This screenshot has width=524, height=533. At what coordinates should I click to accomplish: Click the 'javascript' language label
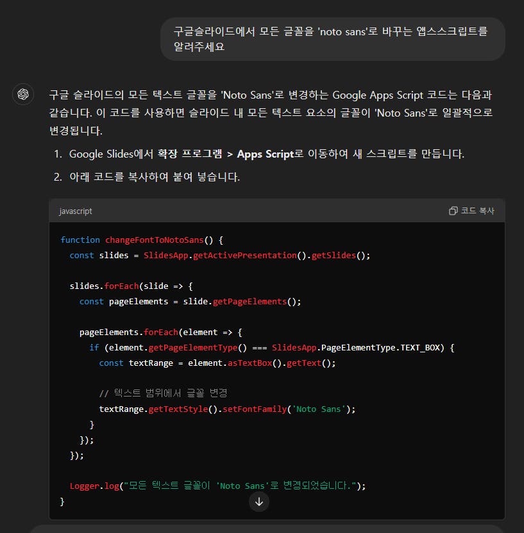(76, 211)
